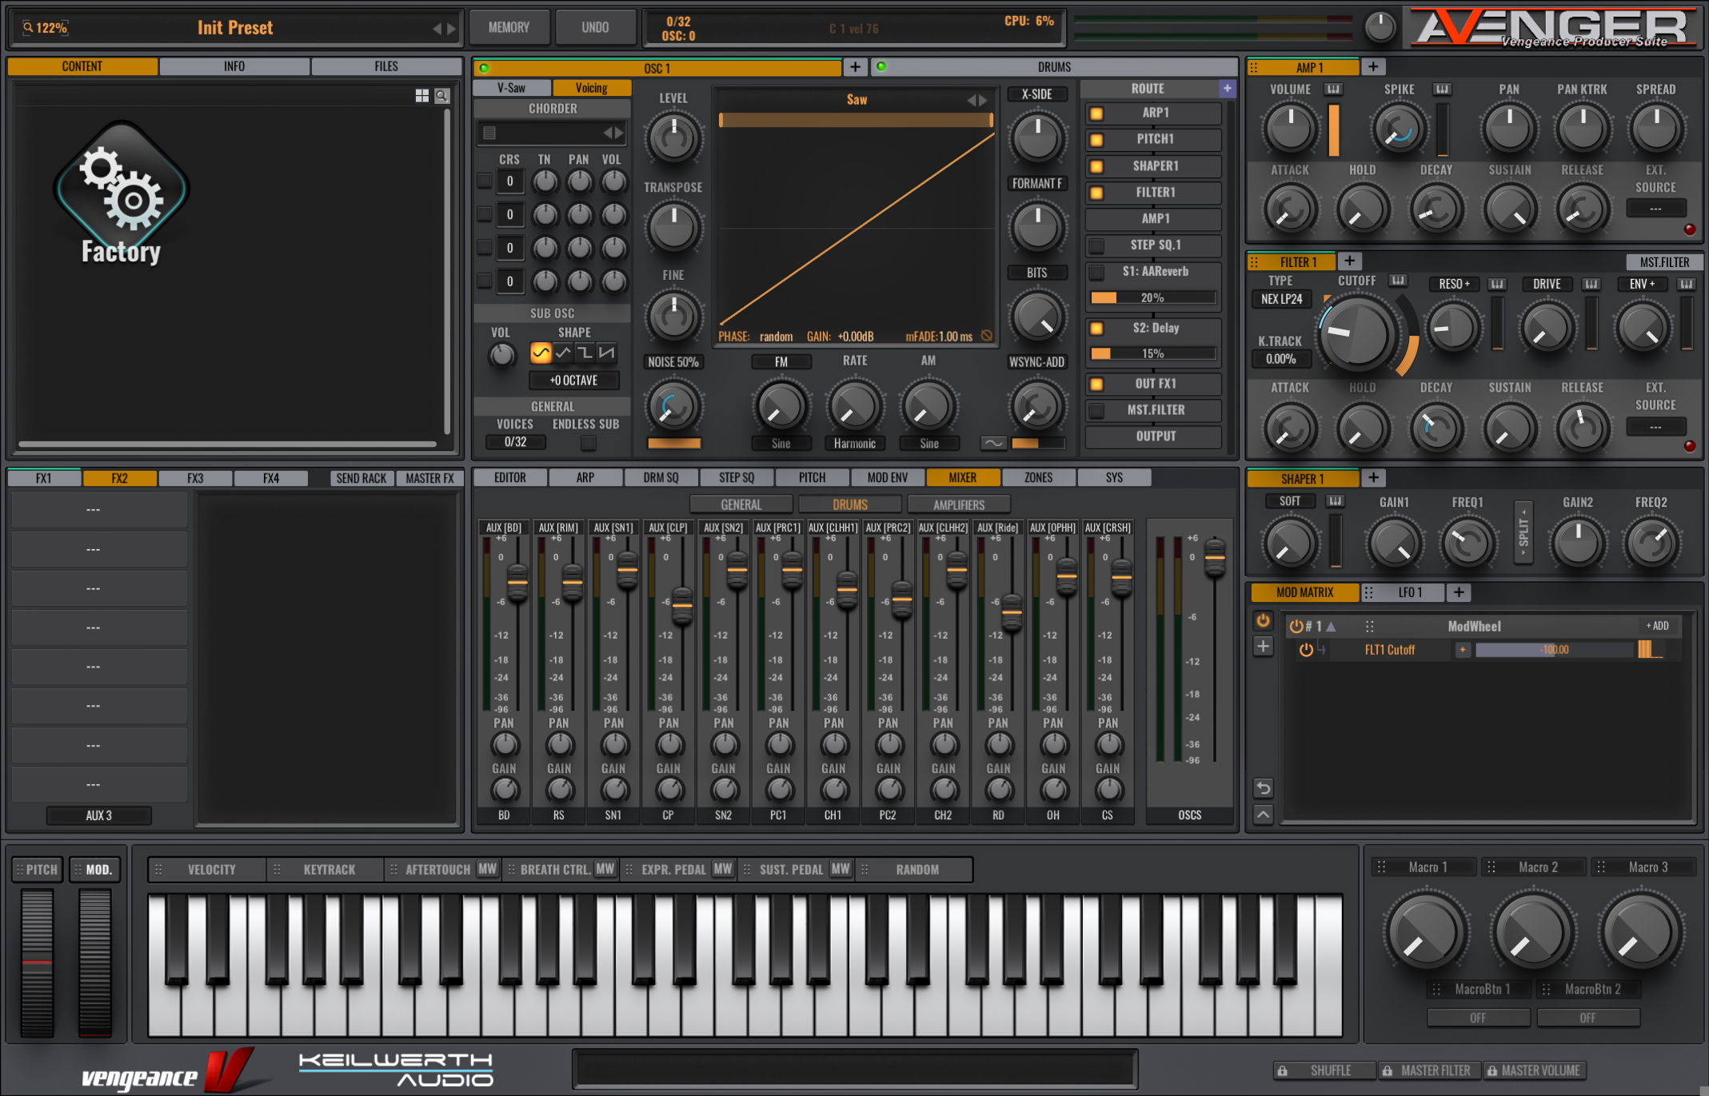
Task: Switch to the STEP SQ tab
Action: (736, 477)
